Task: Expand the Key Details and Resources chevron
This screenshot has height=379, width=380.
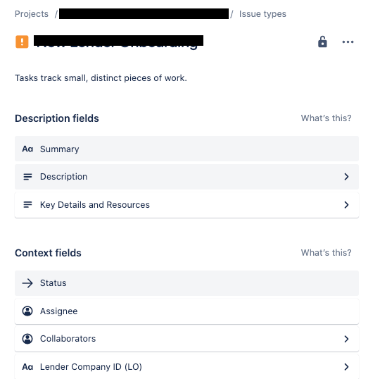Action: pos(346,205)
